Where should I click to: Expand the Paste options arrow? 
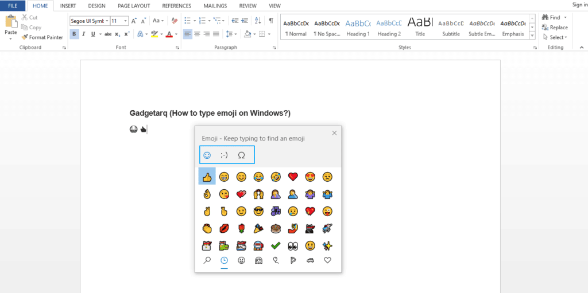coord(10,38)
